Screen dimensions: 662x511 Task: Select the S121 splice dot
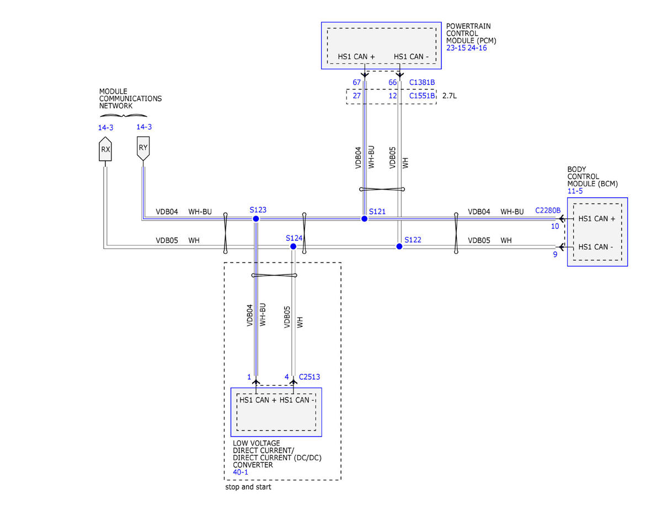364,219
